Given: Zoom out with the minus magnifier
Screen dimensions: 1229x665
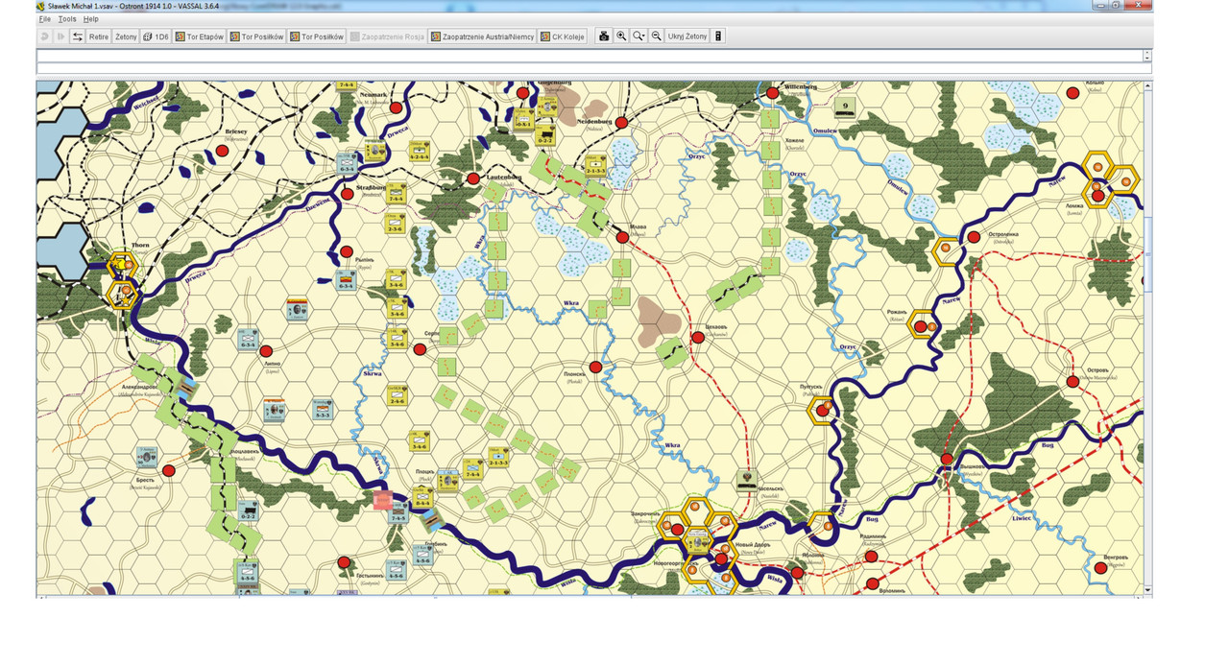Looking at the screenshot, I should pyautogui.click(x=657, y=36).
